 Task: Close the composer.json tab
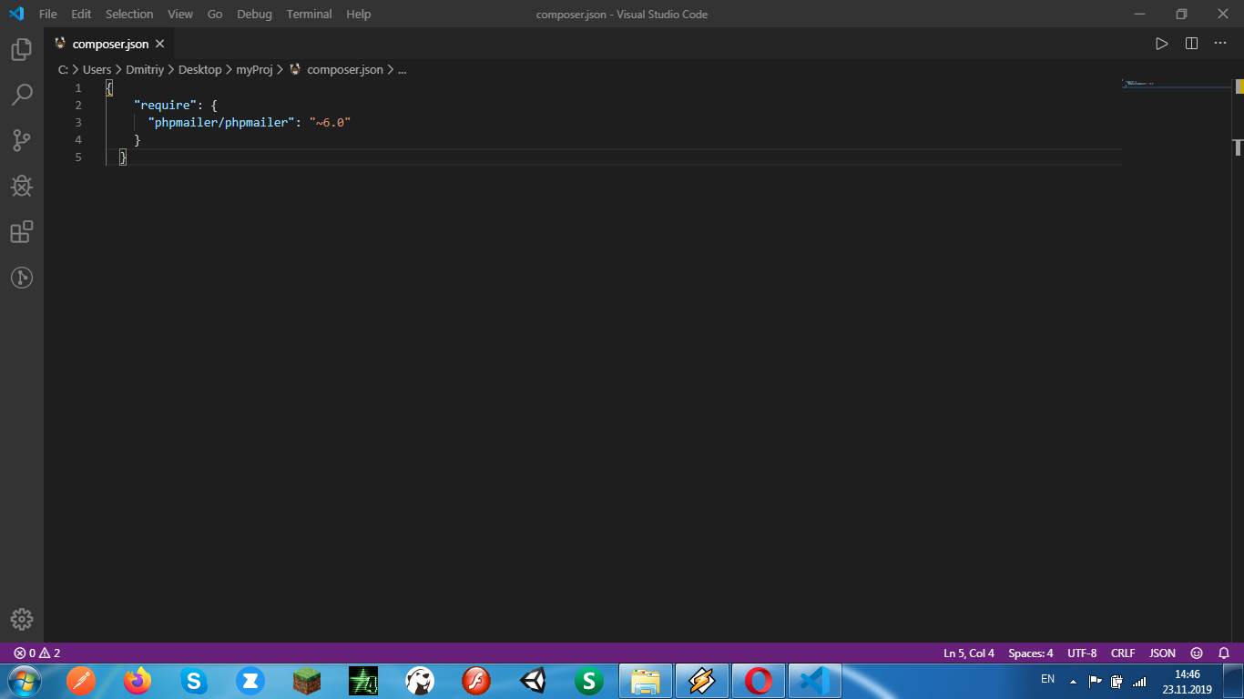tap(159, 44)
